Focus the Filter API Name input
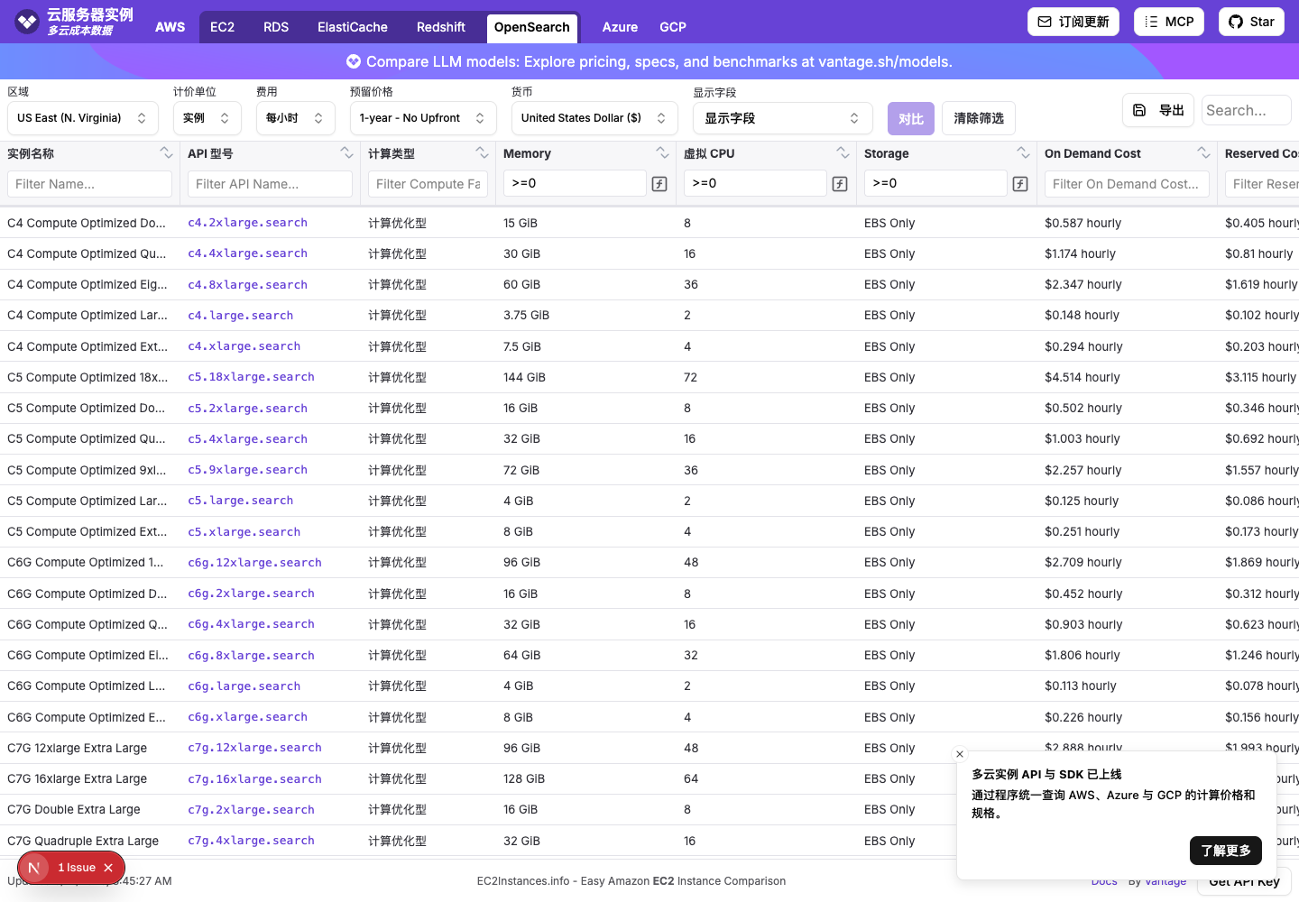1299x902 pixels. [270, 184]
